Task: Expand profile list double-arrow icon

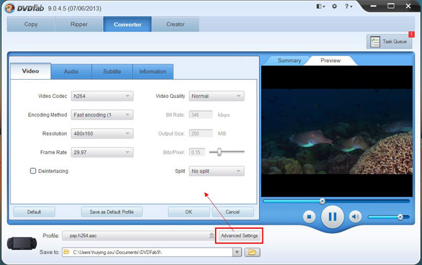Action: 212,235
